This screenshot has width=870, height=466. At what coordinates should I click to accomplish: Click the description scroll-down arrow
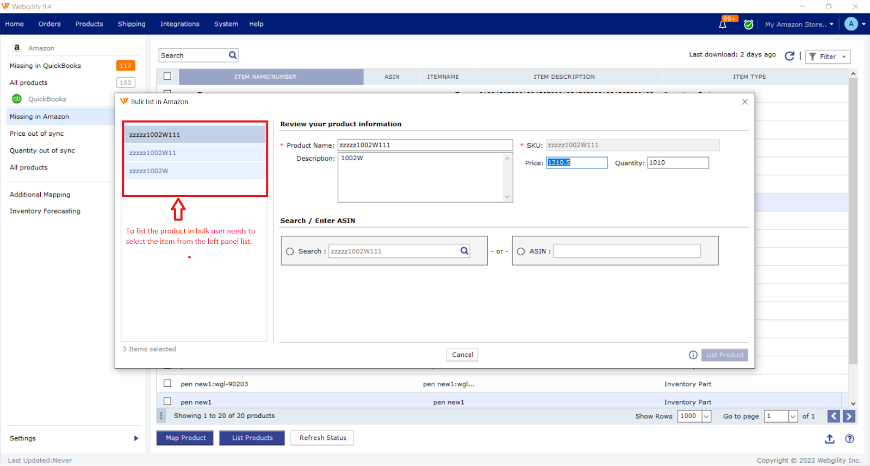point(507,197)
